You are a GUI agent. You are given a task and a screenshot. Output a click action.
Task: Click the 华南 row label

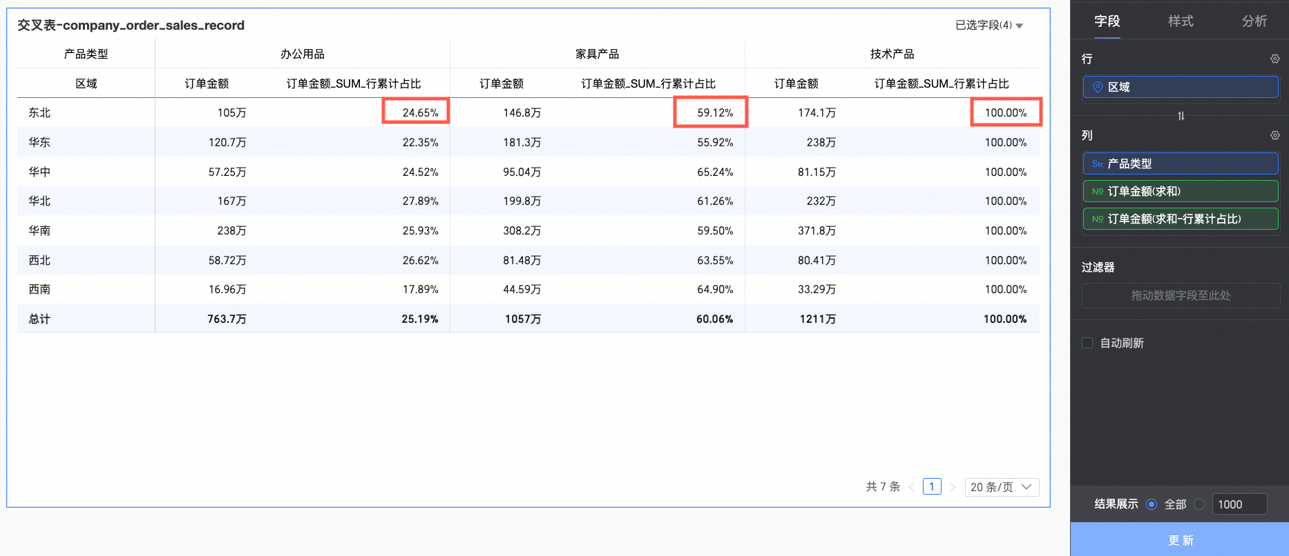39,230
